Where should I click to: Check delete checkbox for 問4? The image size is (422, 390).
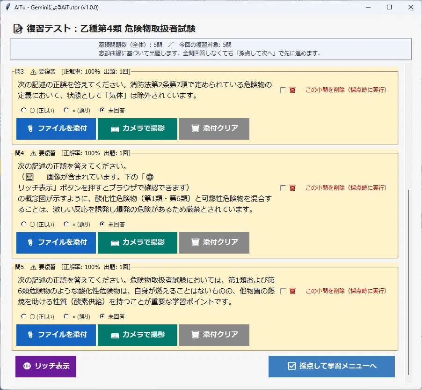(283, 188)
